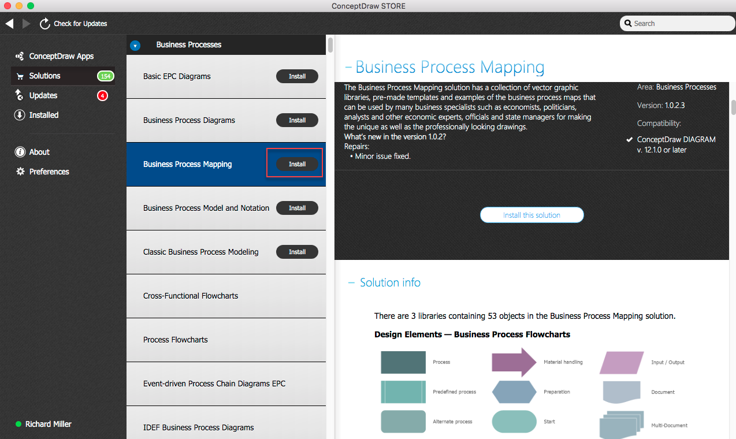Install Classic Business Process Modeling
The height and width of the screenshot is (439, 736).
click(297, 252)
